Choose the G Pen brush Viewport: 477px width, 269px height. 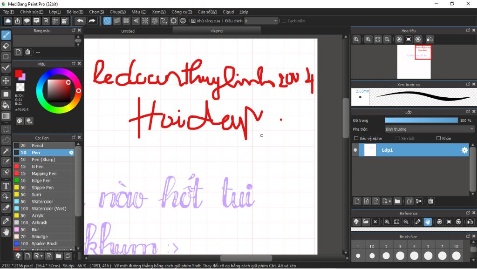click(x=44, y=167)
